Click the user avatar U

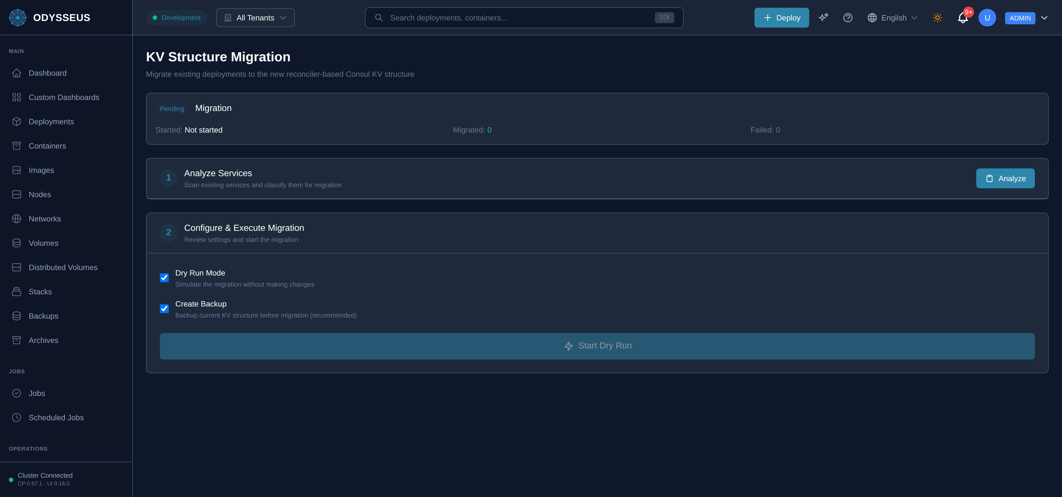987,18
